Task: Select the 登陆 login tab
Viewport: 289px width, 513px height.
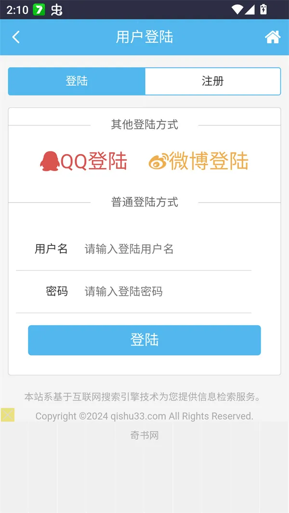Action: pos(76,81)
